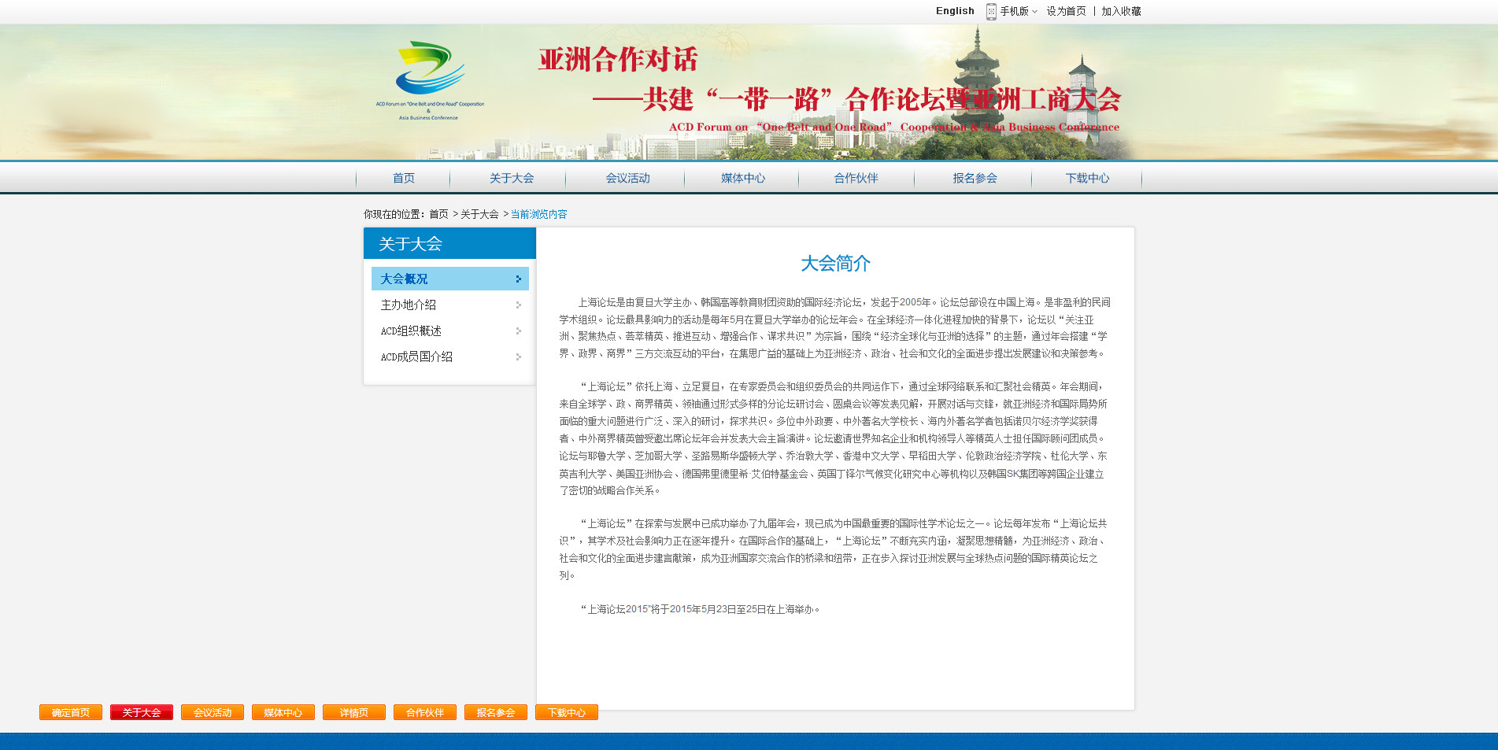1498x750 pixels.
Task: Click the ACD forum logo image
Action: (x=430, y=80)
